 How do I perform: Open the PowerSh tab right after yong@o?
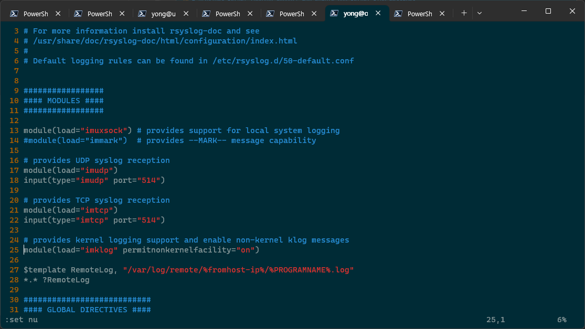[420, 14]
